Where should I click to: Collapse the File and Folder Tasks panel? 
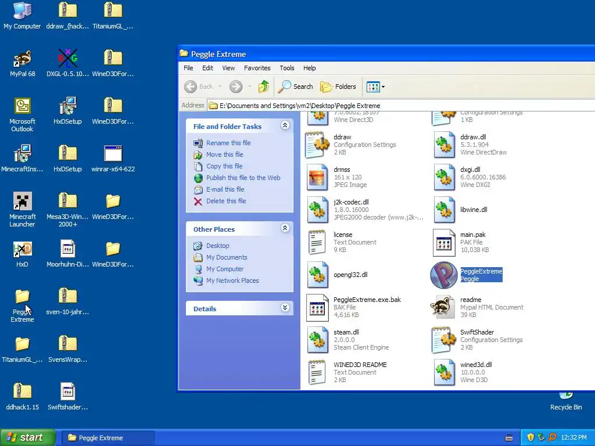point(285,125)
